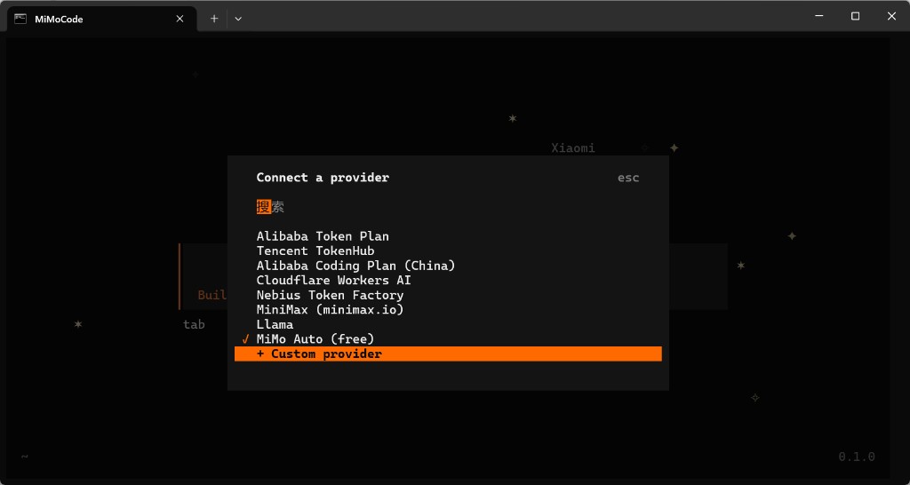Click the esc label to close dialog

[x=628, y=179]
